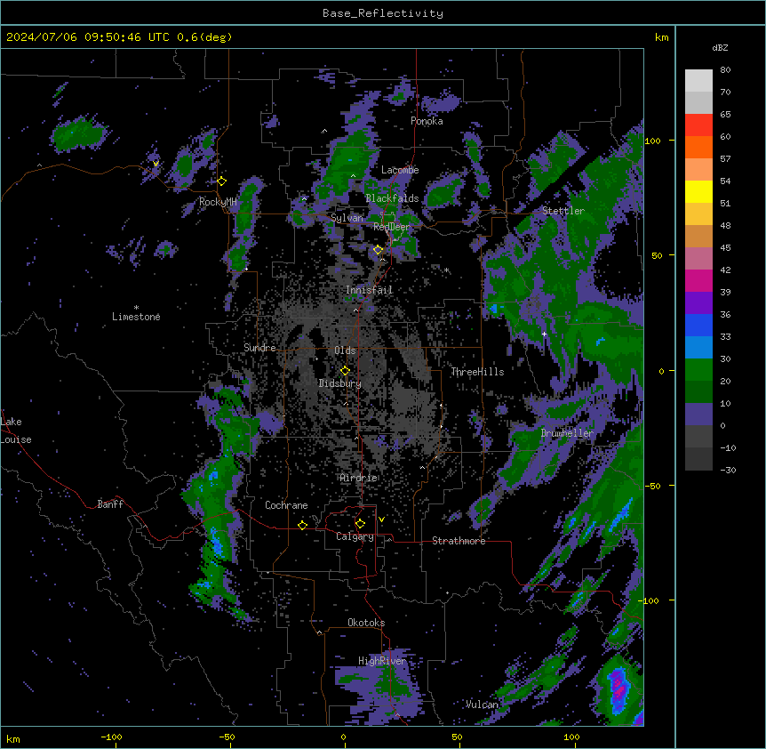The height and width of the screenshot is (749, 766).
Task: Pick the orange swatch between 60 and 57 dBZ
Action: coord(698,147)
